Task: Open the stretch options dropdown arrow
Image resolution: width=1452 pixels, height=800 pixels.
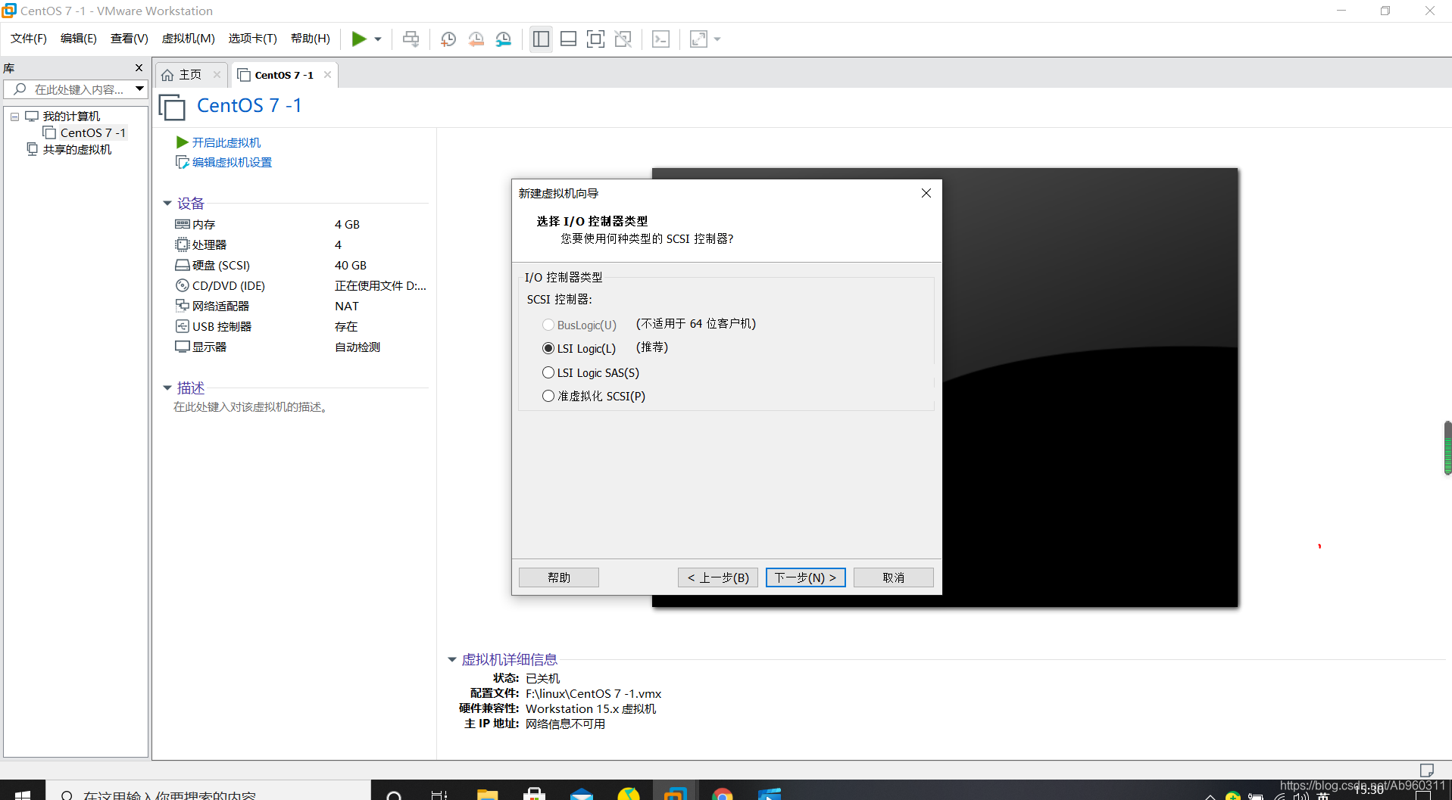Action: (x=717, y=39)
